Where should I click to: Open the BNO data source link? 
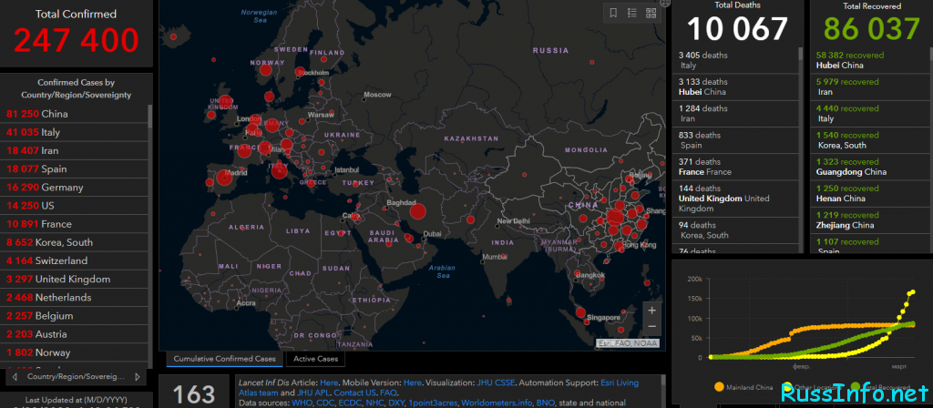tap(545, 403)
